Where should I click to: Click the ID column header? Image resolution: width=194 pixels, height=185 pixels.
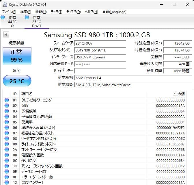(x=15, y=94)
